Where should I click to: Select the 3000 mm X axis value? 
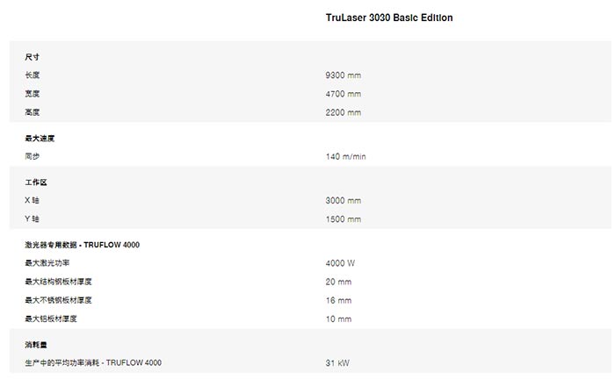[x=344, y=200]
